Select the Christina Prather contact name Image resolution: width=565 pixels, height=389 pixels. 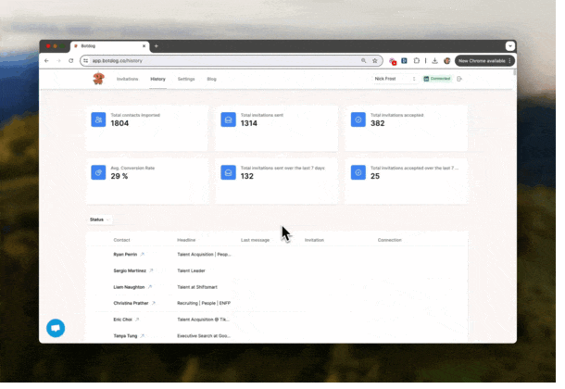tap(131, 303)
